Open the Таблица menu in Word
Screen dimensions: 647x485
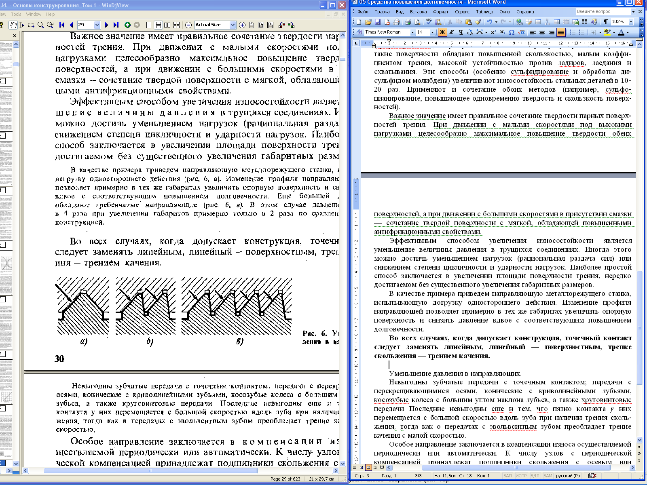click(x=484, y=12)
